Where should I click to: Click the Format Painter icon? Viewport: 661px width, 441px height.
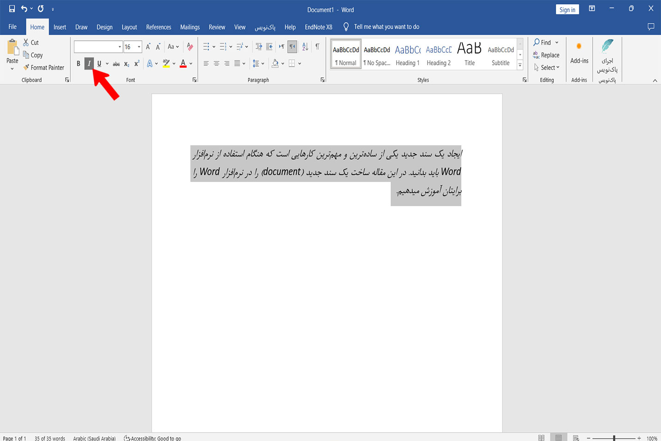[26, 67]
